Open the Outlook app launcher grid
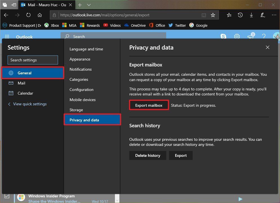 [7, 37]
